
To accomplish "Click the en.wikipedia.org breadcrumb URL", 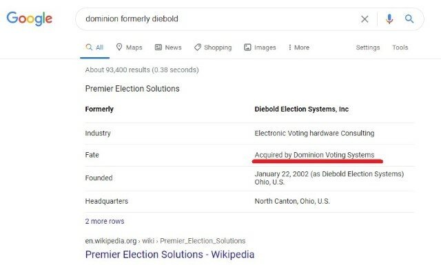I will [165, 241].
